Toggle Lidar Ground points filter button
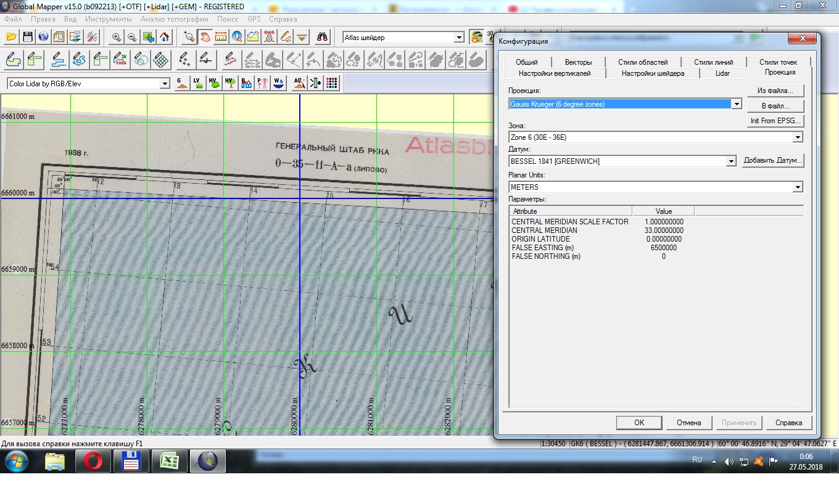This screenshot has width=839, height=485. pyautogui.click(x=181, y=83)
